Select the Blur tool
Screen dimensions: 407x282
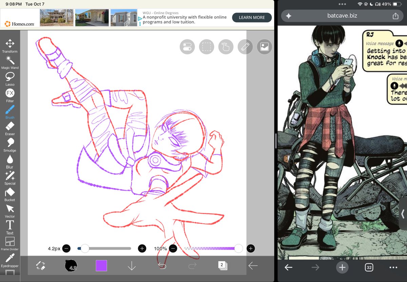click(x=10, y=162)
